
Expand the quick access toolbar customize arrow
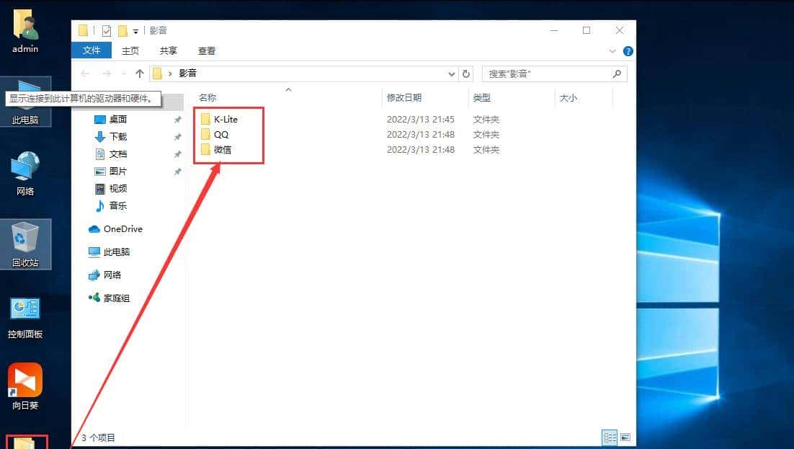pos(134,30)
